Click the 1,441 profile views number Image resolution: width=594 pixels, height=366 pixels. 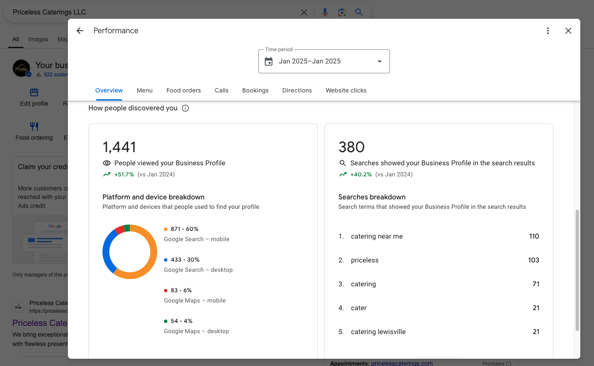tap(119, 147)
